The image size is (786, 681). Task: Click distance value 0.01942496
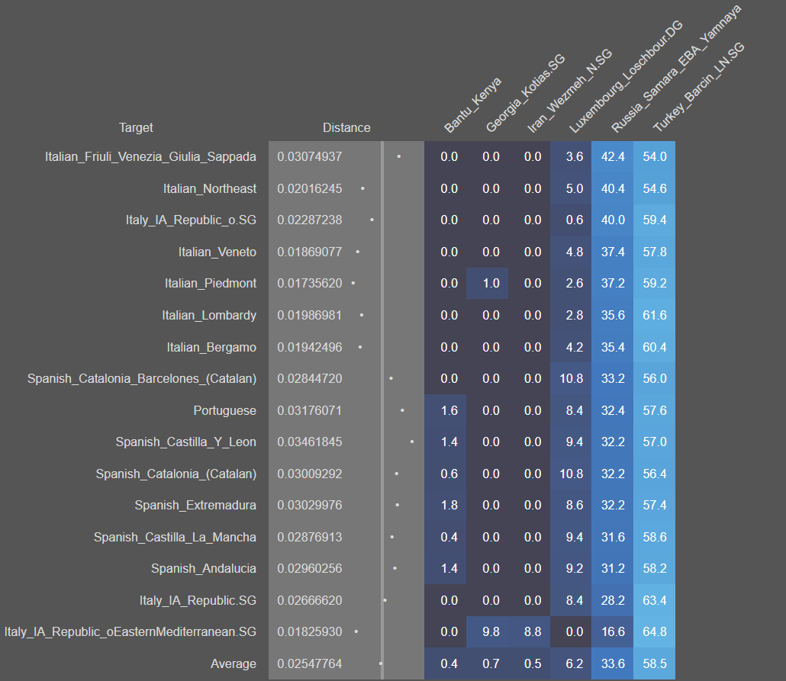click(309, 347)
